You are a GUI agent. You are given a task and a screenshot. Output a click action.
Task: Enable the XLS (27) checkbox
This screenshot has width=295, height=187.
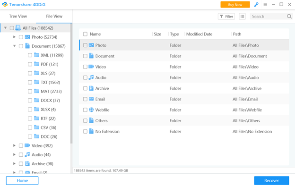point(30,73)
